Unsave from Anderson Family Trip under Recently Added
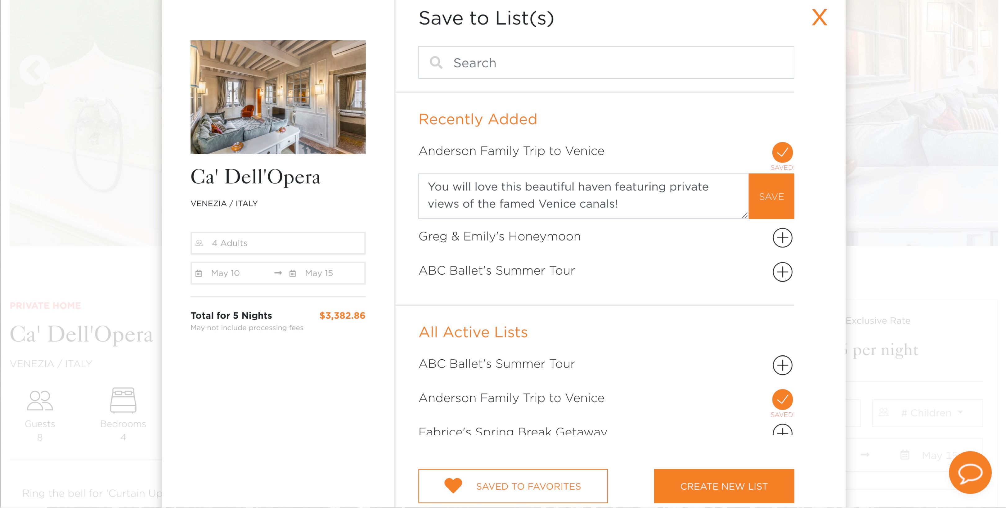This screenshot has width=1006, height=508. point(782,152)
